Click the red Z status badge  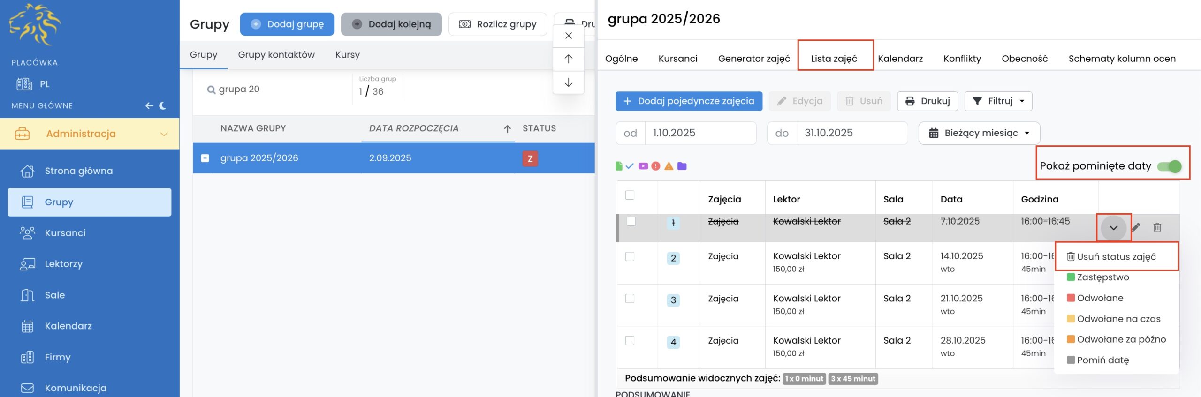(530, 158)
